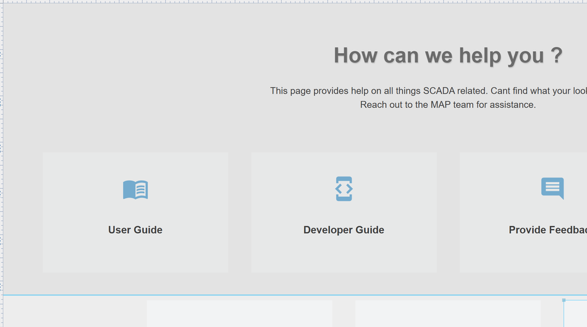
Task: Select the Provide Feedback card background below its label
Action: (525, 256)
